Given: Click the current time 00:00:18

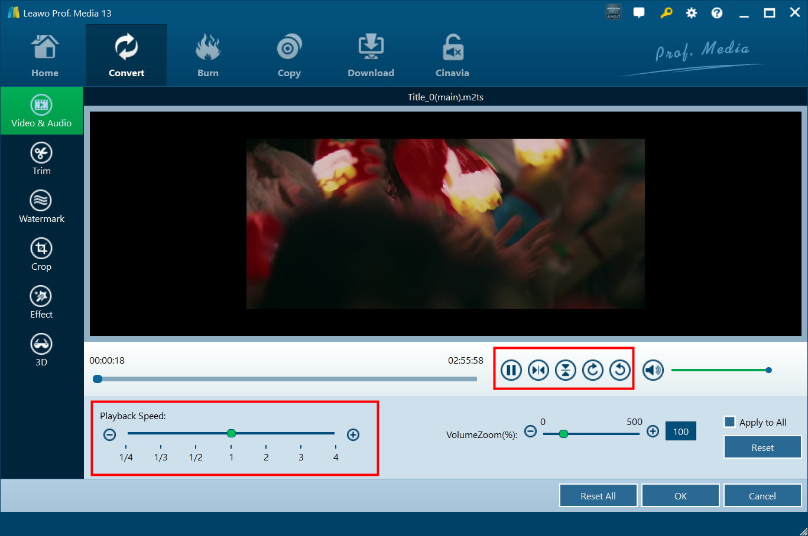Looking at the screenshot, I should click(107, 360).
